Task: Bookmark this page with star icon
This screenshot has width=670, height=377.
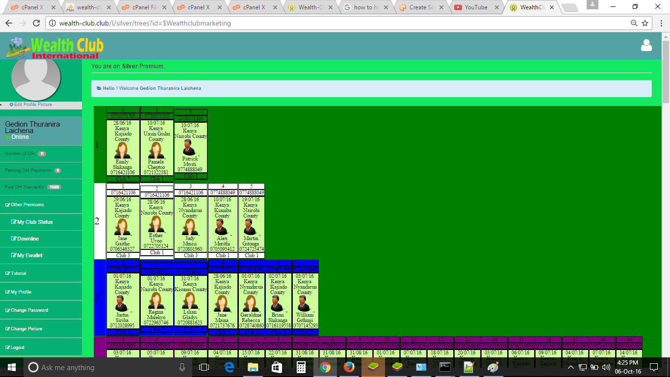Action: tap(645, 23)
